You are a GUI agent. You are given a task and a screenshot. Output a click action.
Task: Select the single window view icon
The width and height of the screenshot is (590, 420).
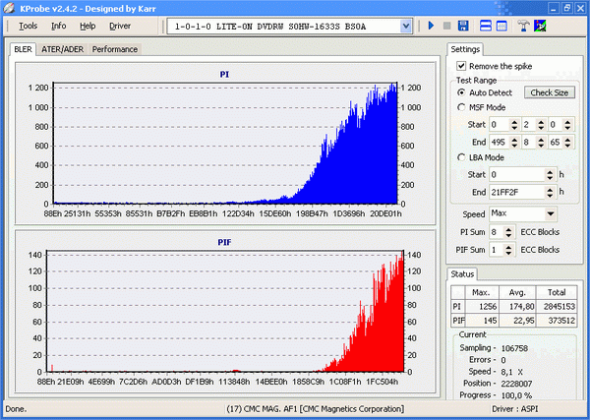coord(501,26)
